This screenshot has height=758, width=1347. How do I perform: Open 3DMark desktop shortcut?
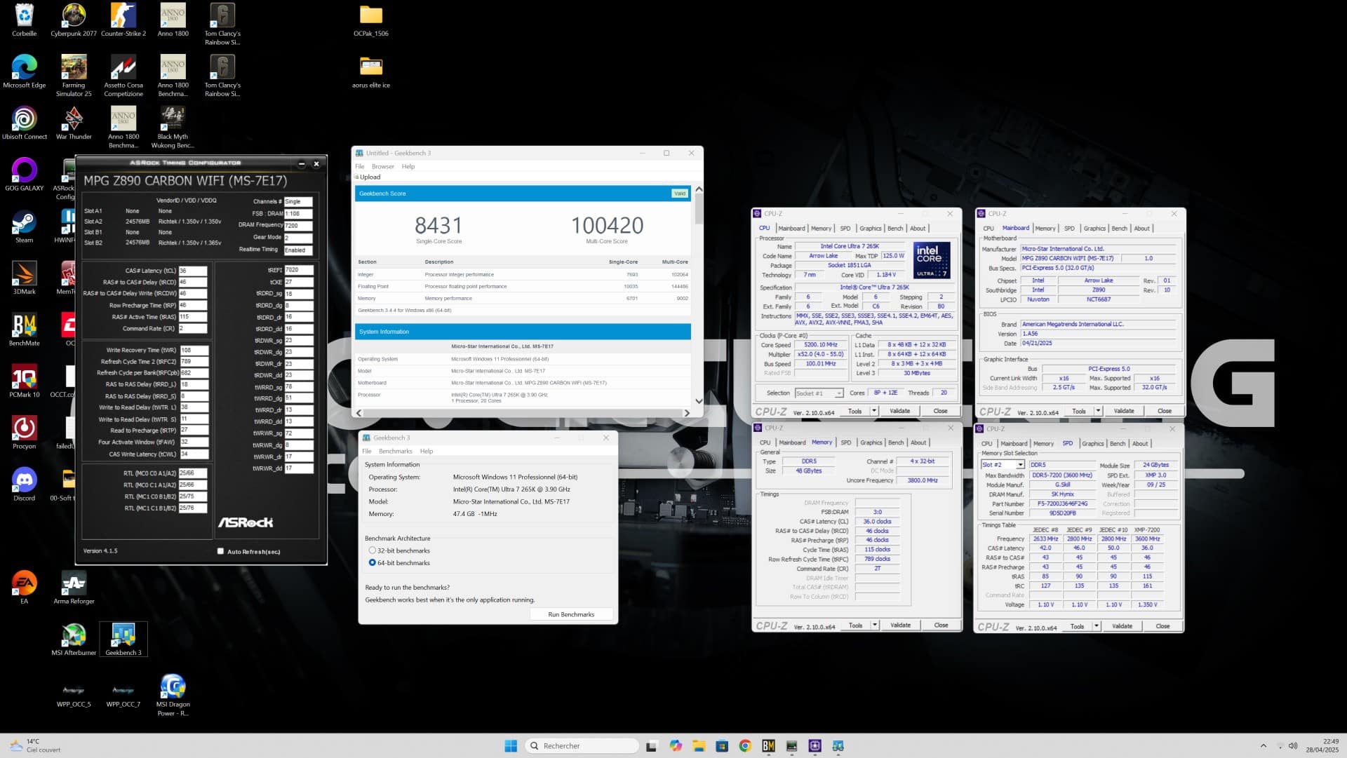tap(24, 278)
